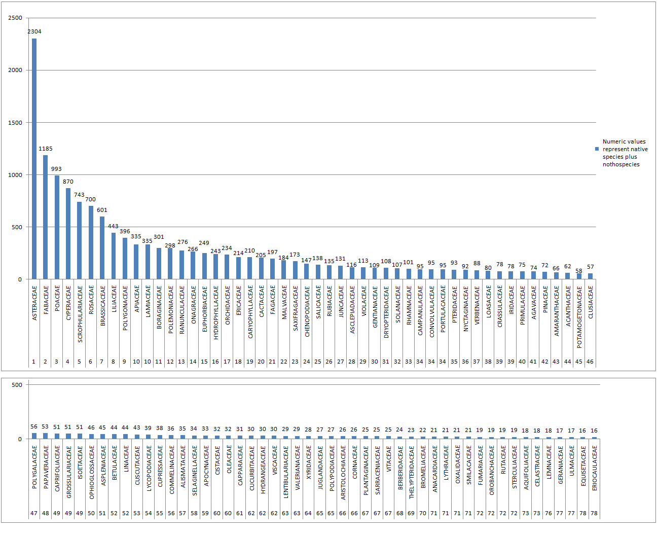Click the 2304 data label

pos(34,31)
